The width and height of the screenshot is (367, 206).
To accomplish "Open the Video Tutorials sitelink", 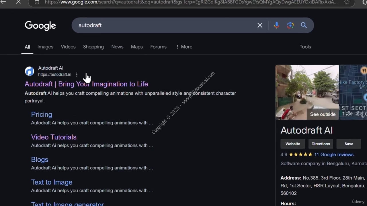I will tap(54, 137).
